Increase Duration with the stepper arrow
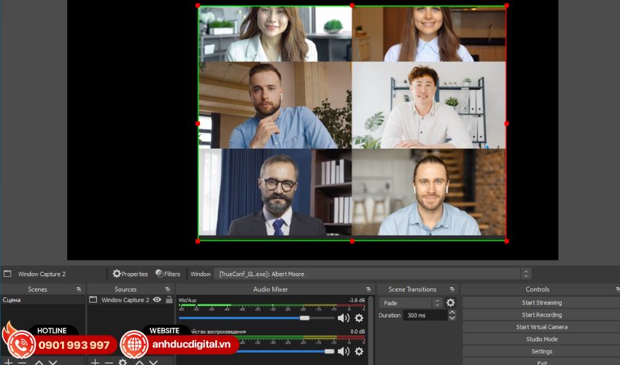Screen dimensions: 620x365 click(452, 312)
